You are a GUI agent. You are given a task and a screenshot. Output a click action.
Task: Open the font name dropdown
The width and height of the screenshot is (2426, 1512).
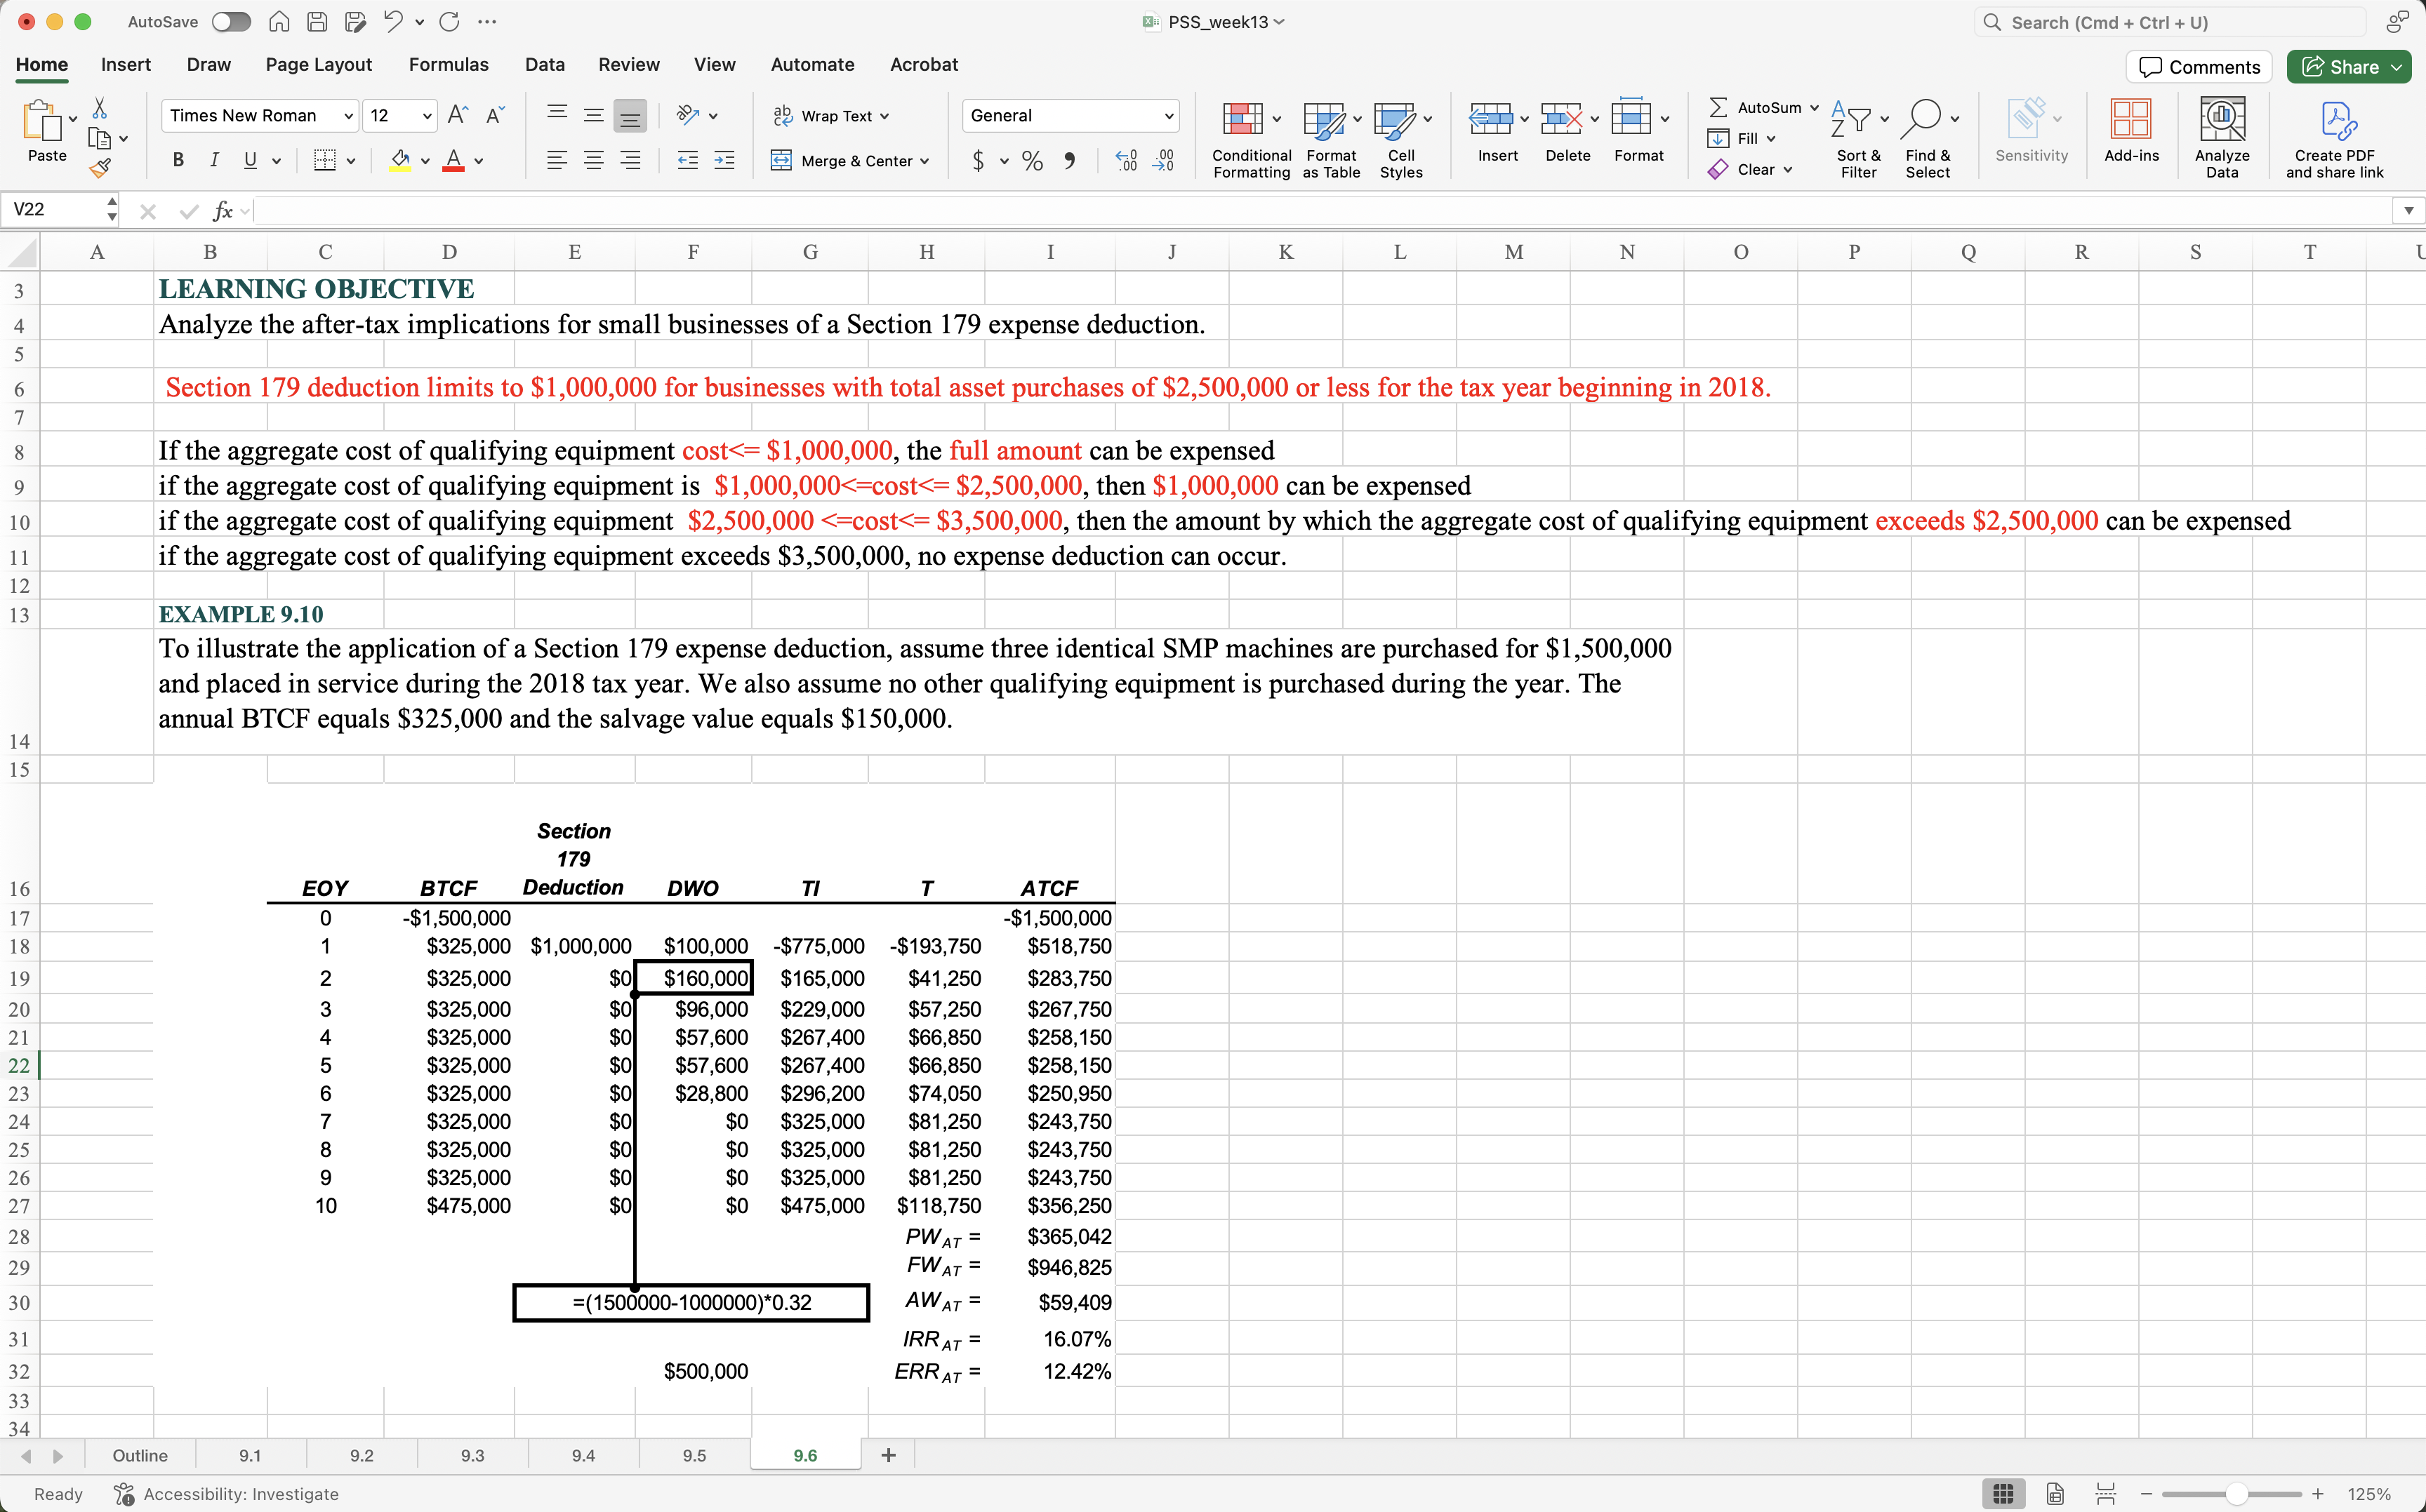[x=347, y=116]
